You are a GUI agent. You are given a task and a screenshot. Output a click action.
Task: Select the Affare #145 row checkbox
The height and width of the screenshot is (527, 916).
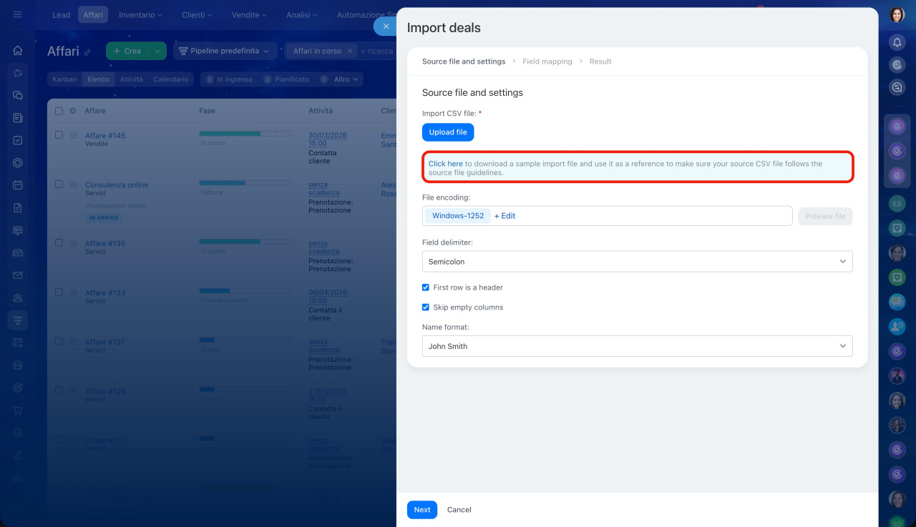pyautogui.click(x=59, y=135)
